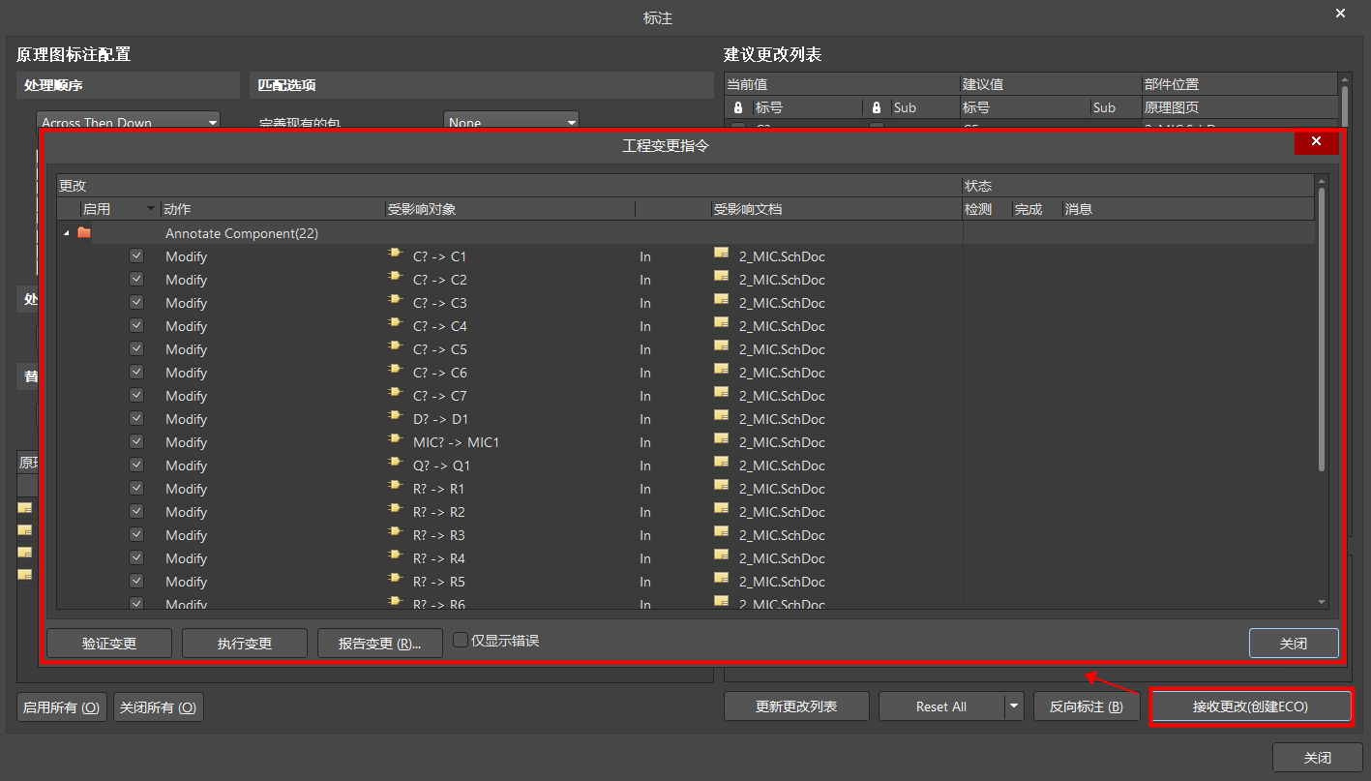The width and height of the screenshot is (1371, 781).
Task: Toggle the 仅显示错误 checkbox
Action: pyautogui.click(x=461, y=641)
